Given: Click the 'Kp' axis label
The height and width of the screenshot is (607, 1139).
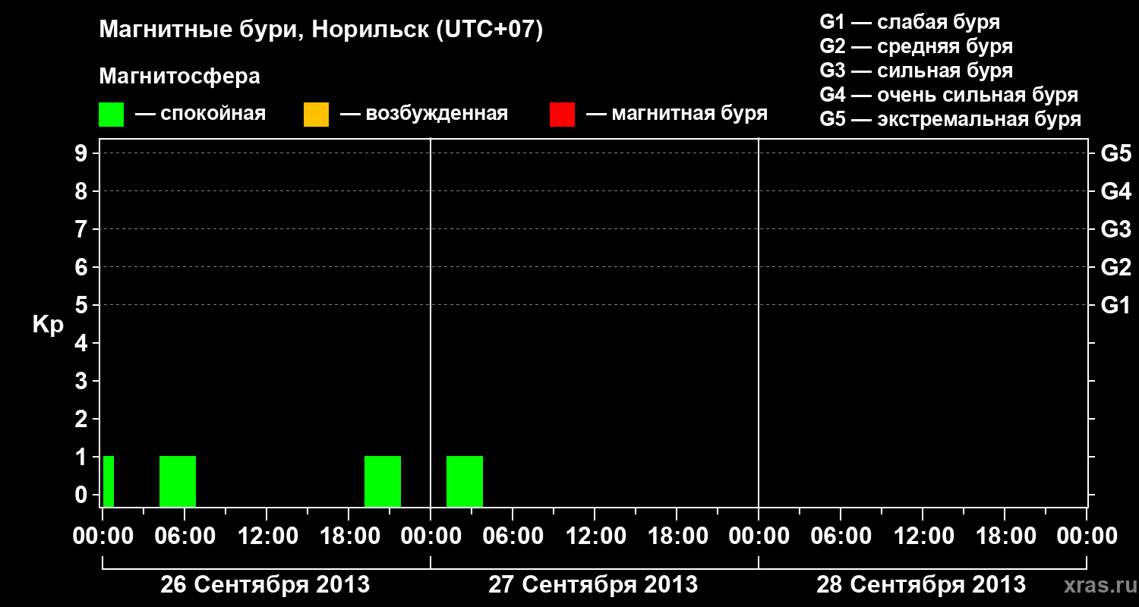Looking at the screenshot, I should [48, 325].
